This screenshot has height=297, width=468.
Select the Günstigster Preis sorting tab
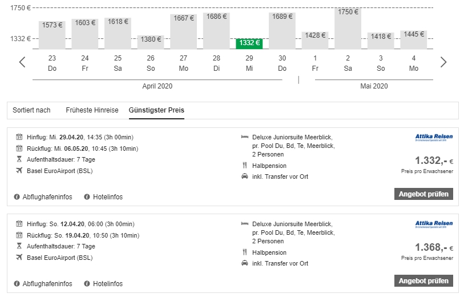pos(156,110)
